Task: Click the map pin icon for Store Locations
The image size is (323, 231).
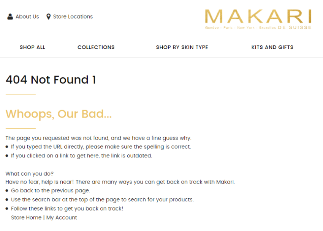Action: pyautogui.click(x=48, y=17)
